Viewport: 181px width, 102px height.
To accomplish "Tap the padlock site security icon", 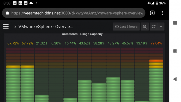I will 7,13.
